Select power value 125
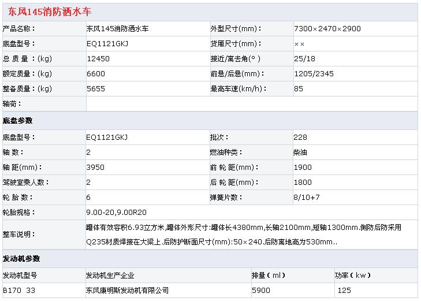Screen dimensions: 421x301 [x=344, y=291]
